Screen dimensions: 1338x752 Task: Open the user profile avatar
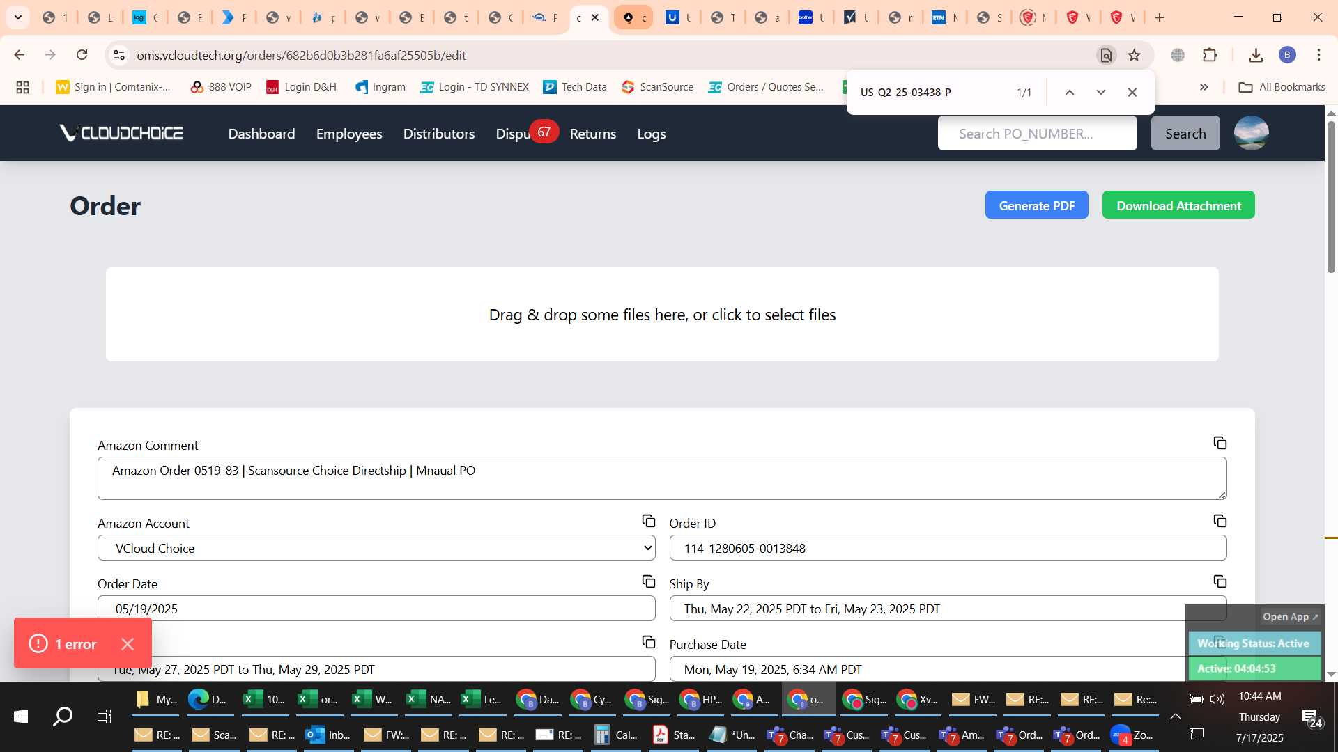(1251, 133)
